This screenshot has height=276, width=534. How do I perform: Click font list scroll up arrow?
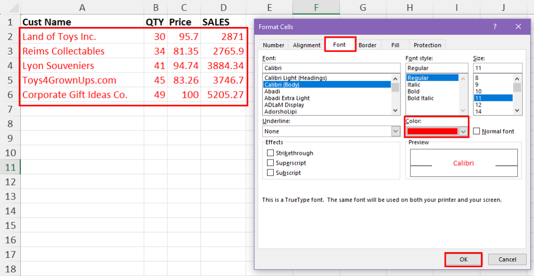pos(395,79)
